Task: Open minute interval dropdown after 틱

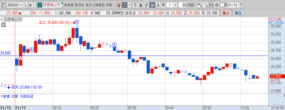Action: (x=175, y=5)
